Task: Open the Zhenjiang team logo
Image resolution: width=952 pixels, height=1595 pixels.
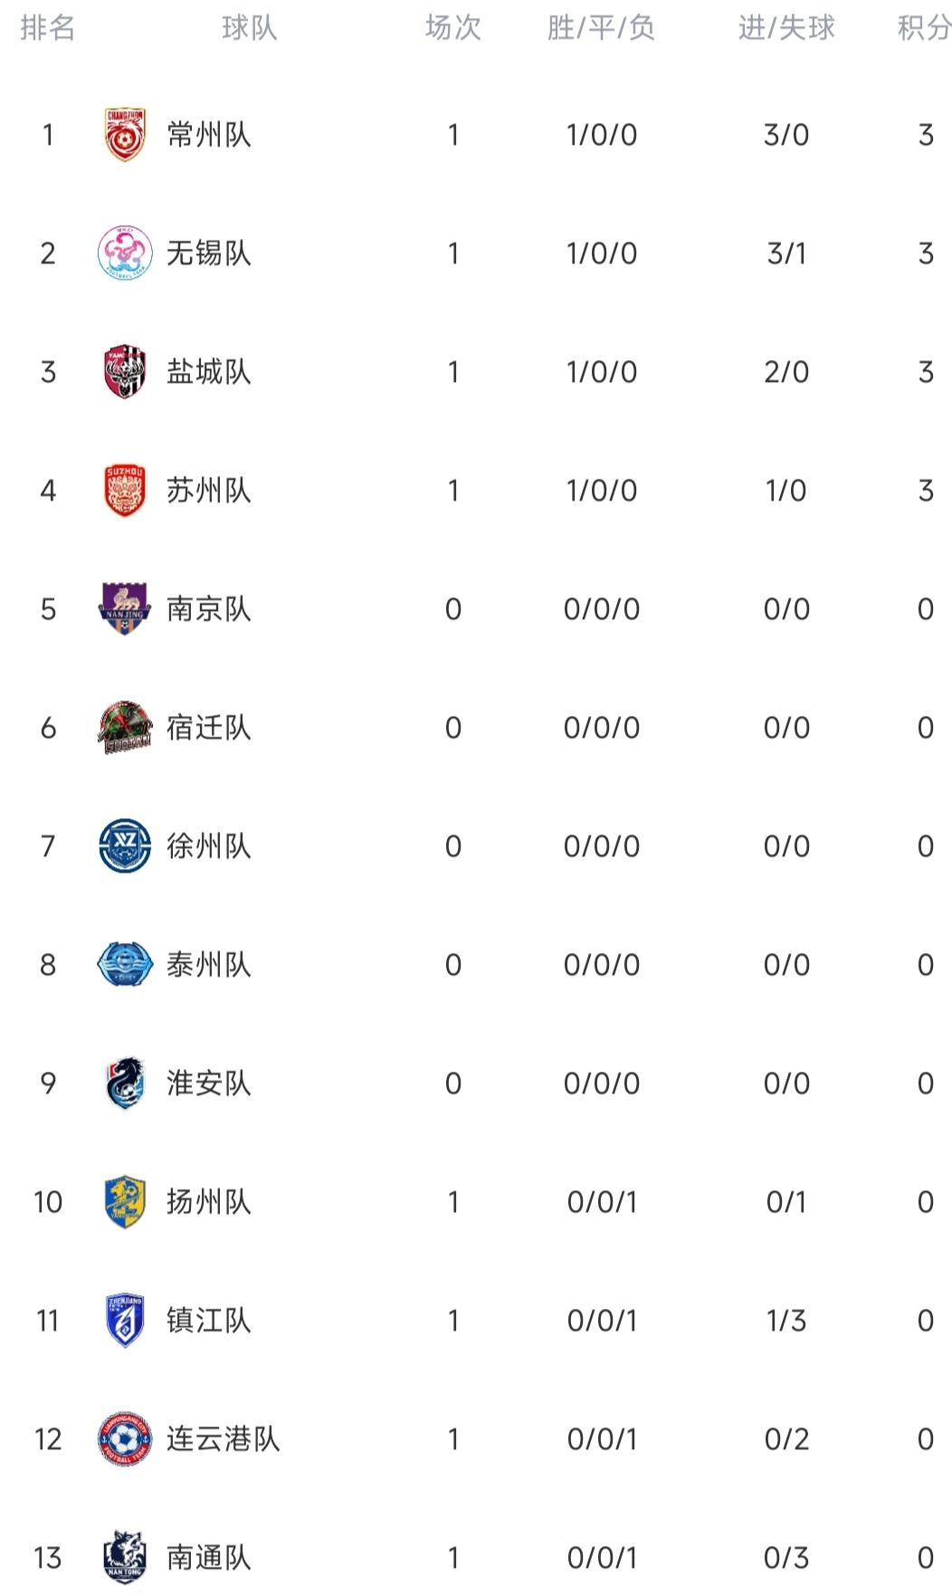Action: [125, 1321]
